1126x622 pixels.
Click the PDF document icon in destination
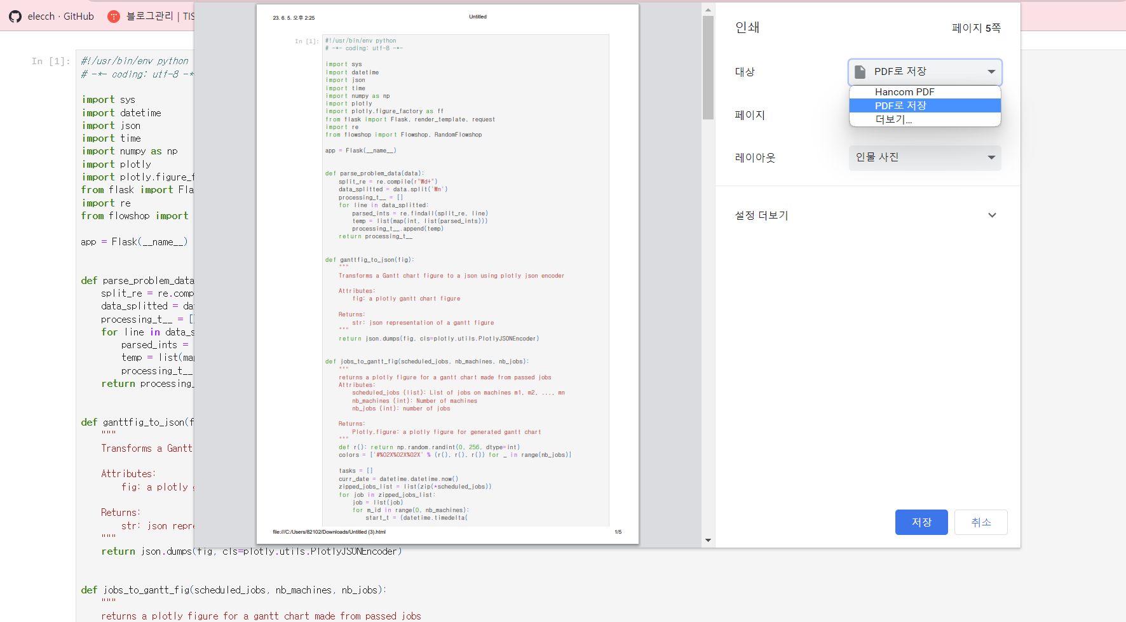pyautogui.click(x=860, y=72)
